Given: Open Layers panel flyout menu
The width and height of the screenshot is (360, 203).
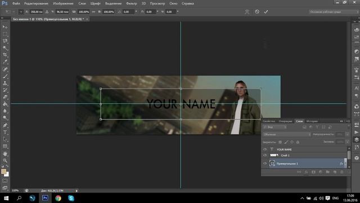Looking at the screenshot, I should point(348,121).
